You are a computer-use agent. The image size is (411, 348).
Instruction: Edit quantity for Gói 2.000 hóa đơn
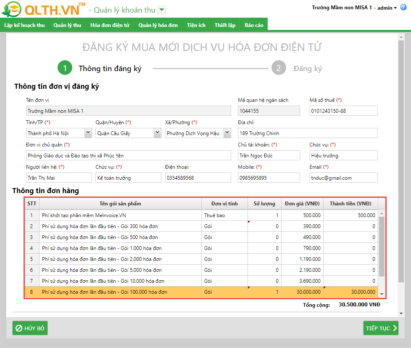tap(264, 259)
